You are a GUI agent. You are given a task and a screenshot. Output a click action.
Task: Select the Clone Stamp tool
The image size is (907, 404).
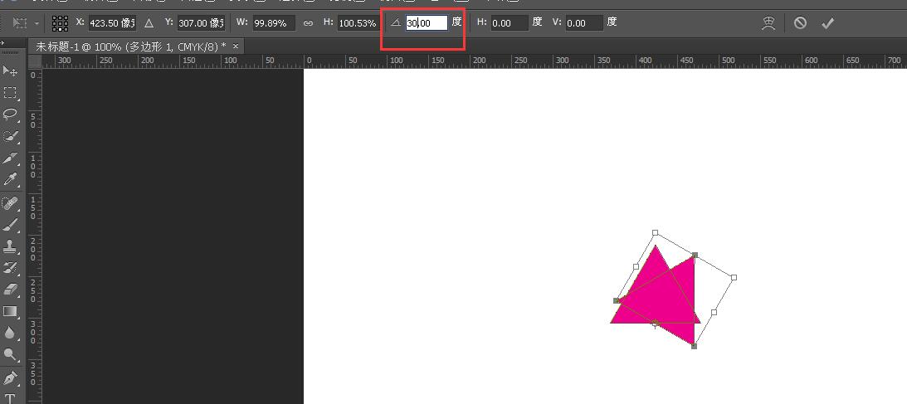pyautogui.click(x=10, y=246)
